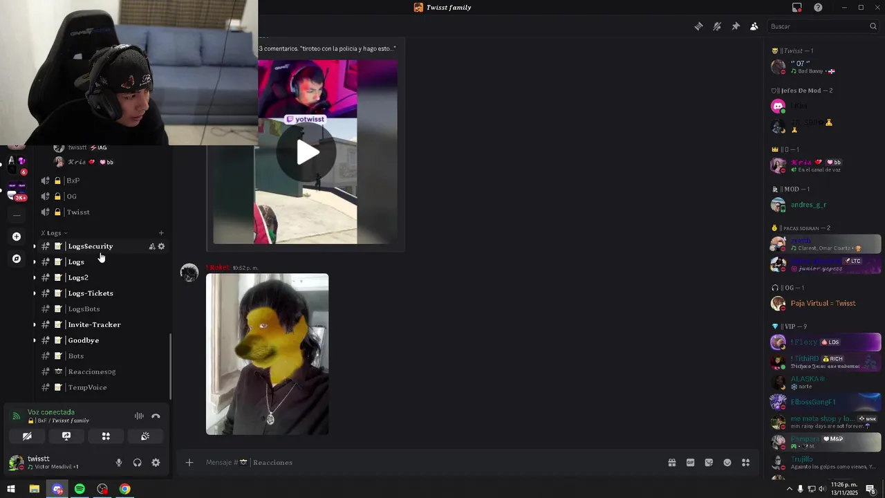Open Discover servers compass icon
This screenshot has width=885, height=498.
(17, 259)
